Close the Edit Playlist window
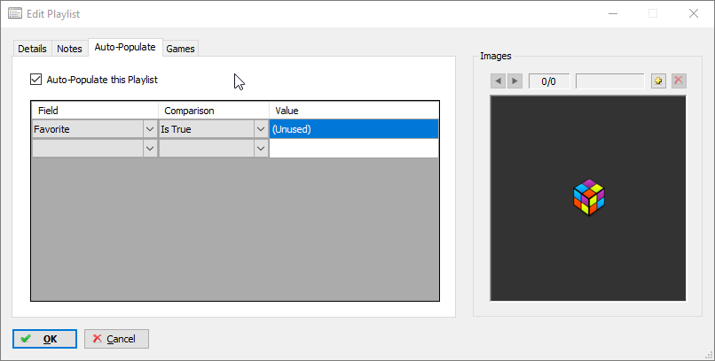The height and width of the screenshot is (361, 715). [694, 13]
